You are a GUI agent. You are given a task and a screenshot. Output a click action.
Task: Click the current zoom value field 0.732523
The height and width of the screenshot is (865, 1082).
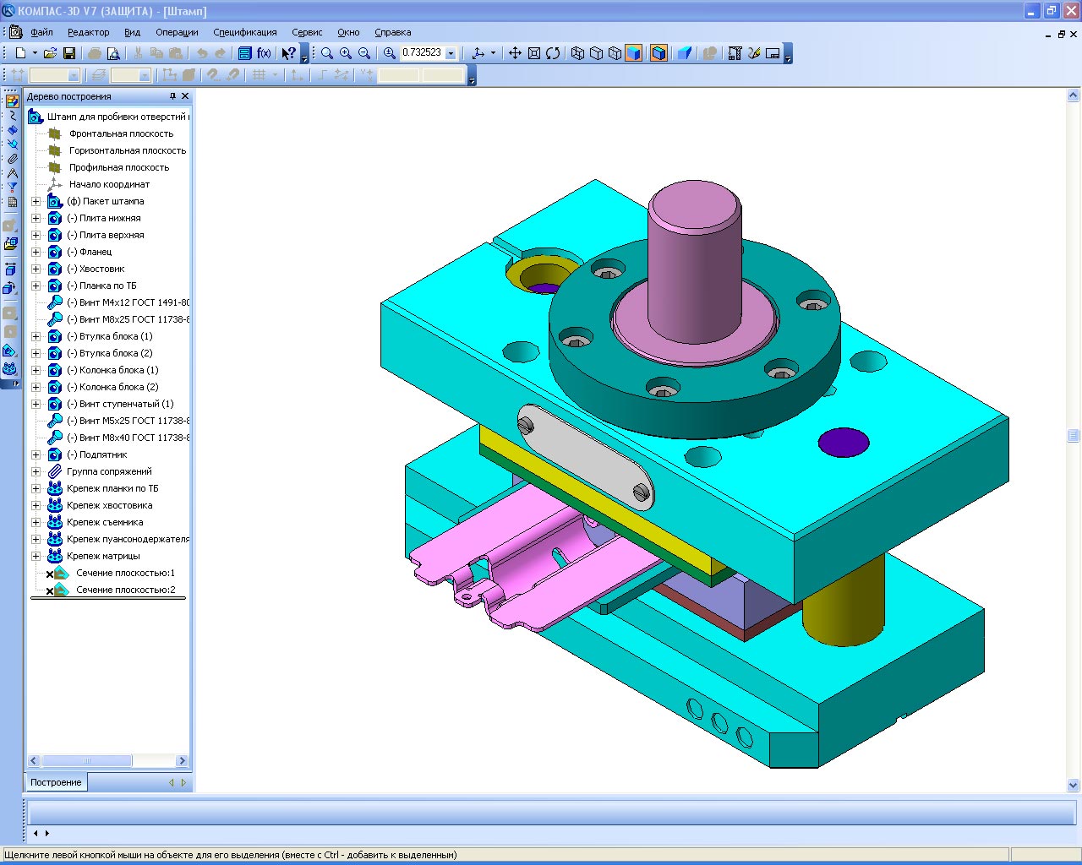(422, 52)
